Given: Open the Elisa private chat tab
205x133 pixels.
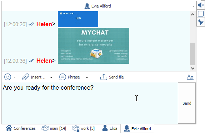Looking at the screenshot, I should tap(110, 128).
